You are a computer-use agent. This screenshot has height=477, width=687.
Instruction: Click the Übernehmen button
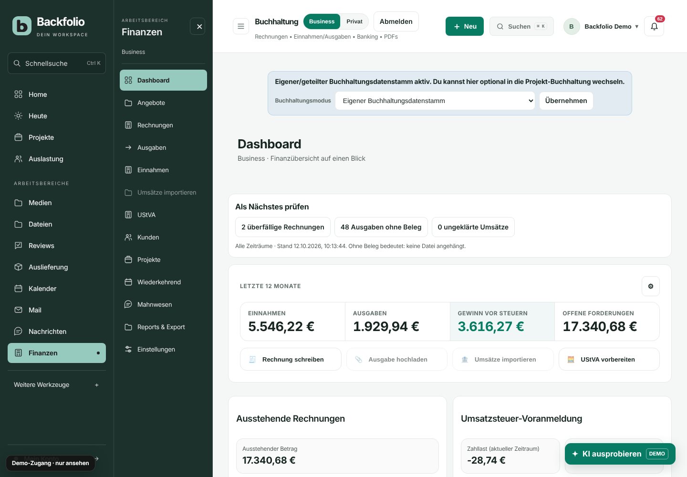566,101
